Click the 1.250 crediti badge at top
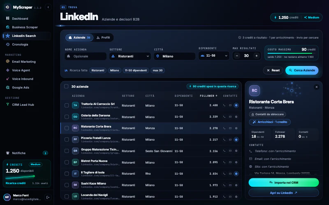The image size is (329, 205). pos(286,18)
